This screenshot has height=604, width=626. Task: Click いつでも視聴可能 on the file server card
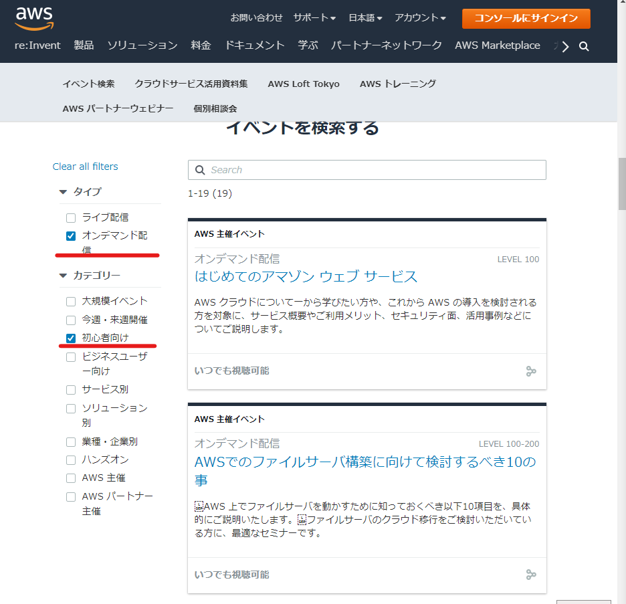231,575
